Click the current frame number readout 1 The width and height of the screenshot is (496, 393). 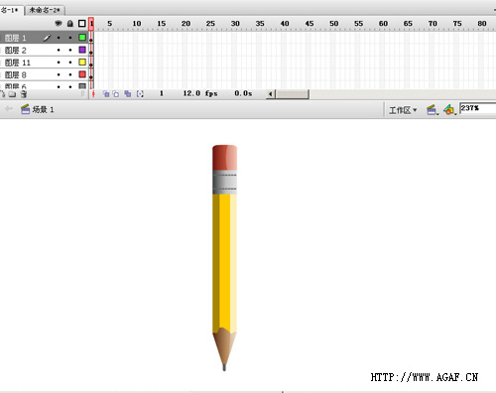[162, 93]
